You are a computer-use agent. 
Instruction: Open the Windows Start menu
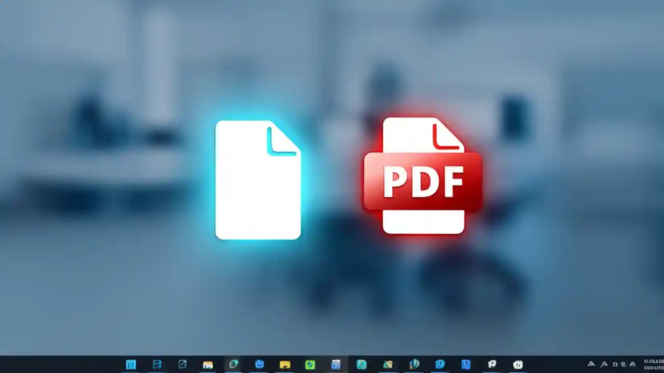tap(131, 364)
